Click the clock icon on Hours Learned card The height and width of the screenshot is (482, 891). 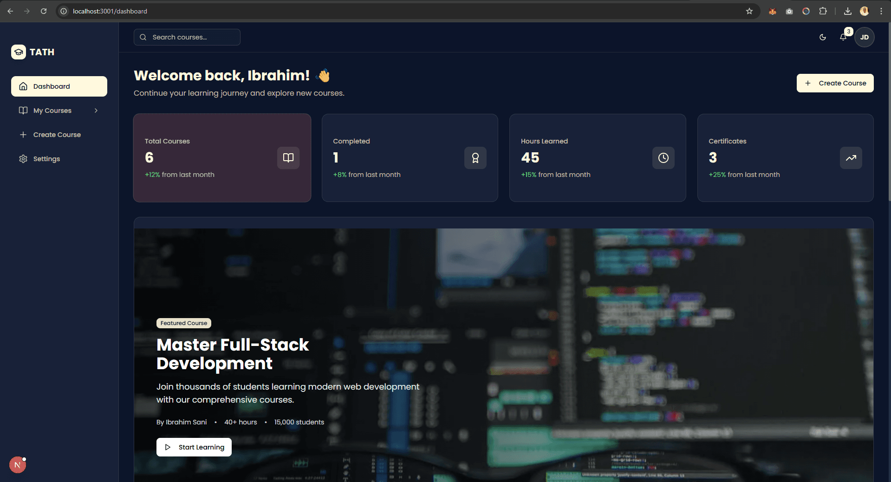click(663, 158)
